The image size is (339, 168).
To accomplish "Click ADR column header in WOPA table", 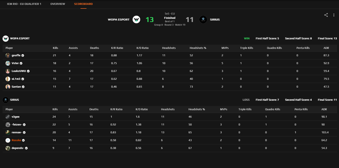I will 326,48.
